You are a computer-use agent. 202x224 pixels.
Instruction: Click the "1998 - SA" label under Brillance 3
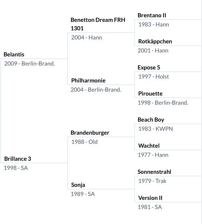pos(16,168)
